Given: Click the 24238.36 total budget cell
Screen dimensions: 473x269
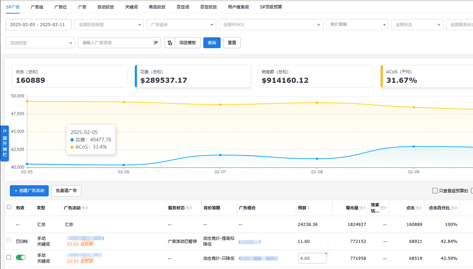Looking at the screenshot, I should (308, 224).
